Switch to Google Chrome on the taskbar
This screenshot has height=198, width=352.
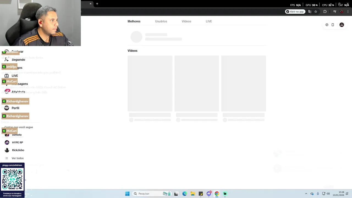click(x=217, y=194)
